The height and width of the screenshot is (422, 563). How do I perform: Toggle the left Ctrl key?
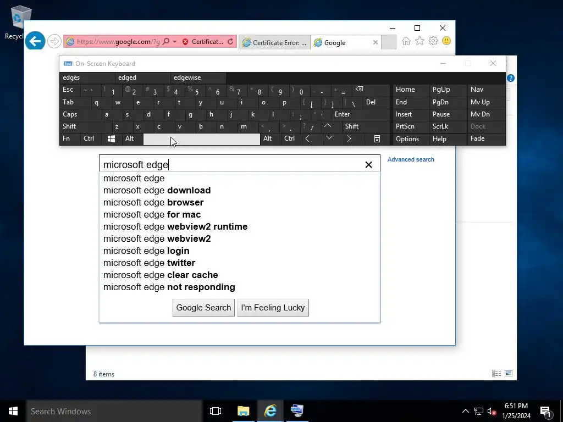(x=91, y=139)
